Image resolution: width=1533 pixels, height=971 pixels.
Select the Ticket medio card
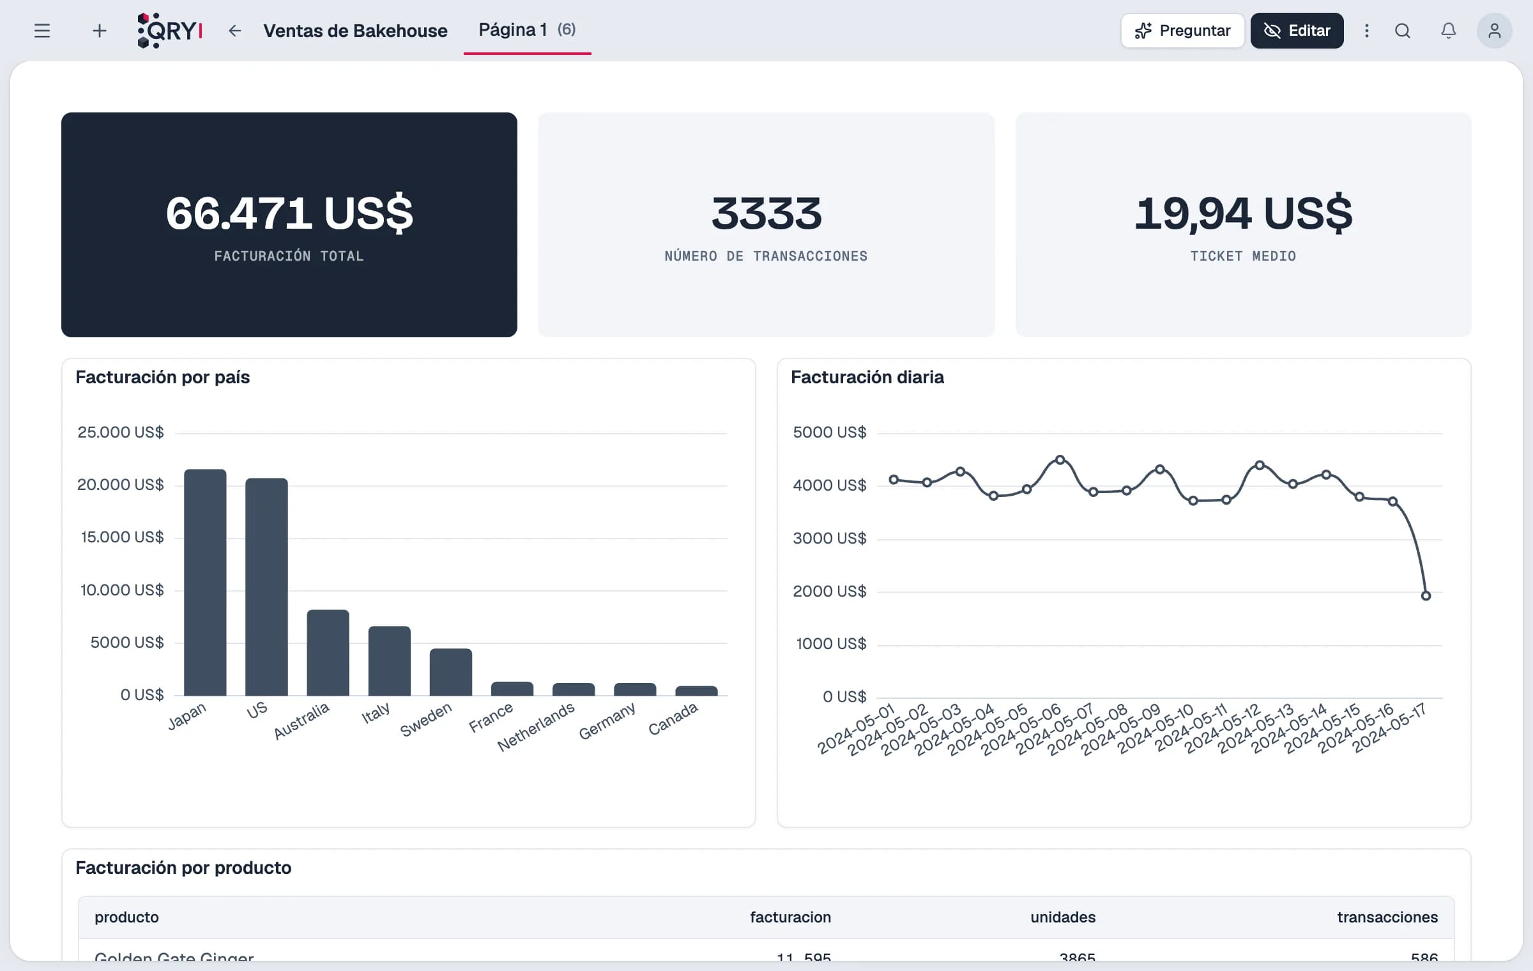[x=1243, y=225]
